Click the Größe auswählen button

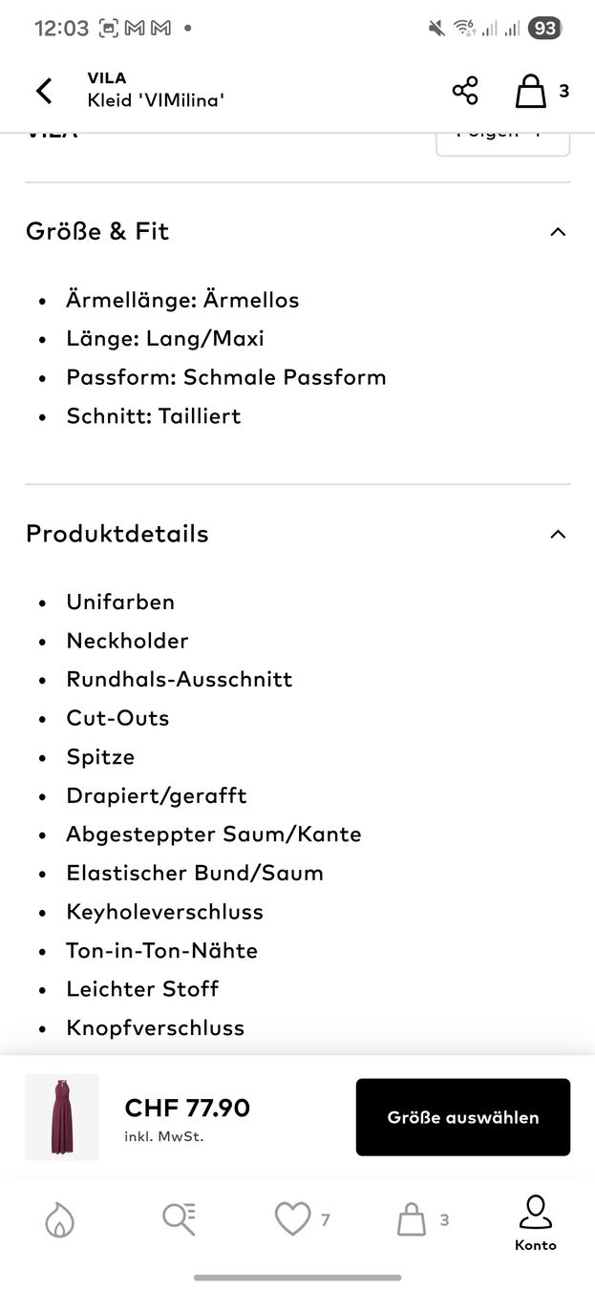click(463, 1117)
